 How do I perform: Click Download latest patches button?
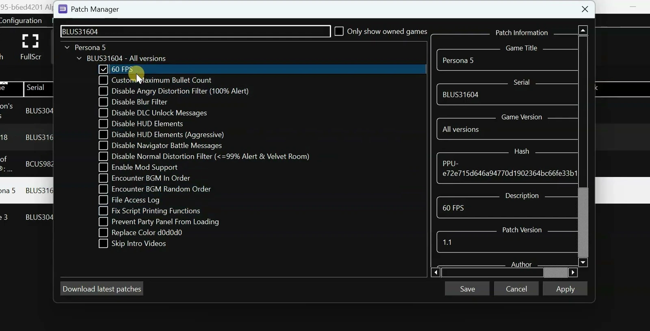[102, 289]
